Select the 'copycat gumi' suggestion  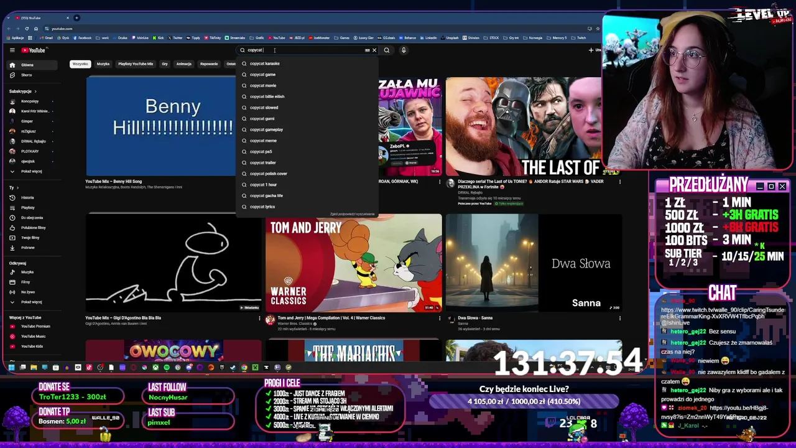tap(308, 119)
